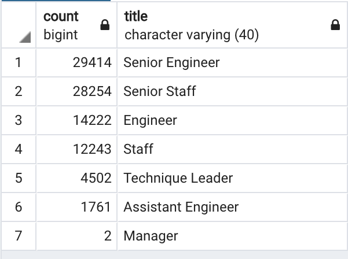
Task: Click the lock icon in count column header
Action: coord(104,25)
